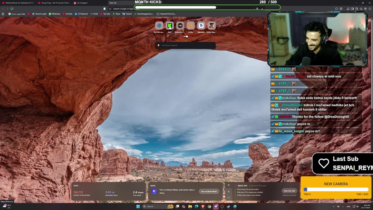Image resolution: width=373 pixels, height=210 pixels.
Task: Open the media control music note icon
Action: 348,9
